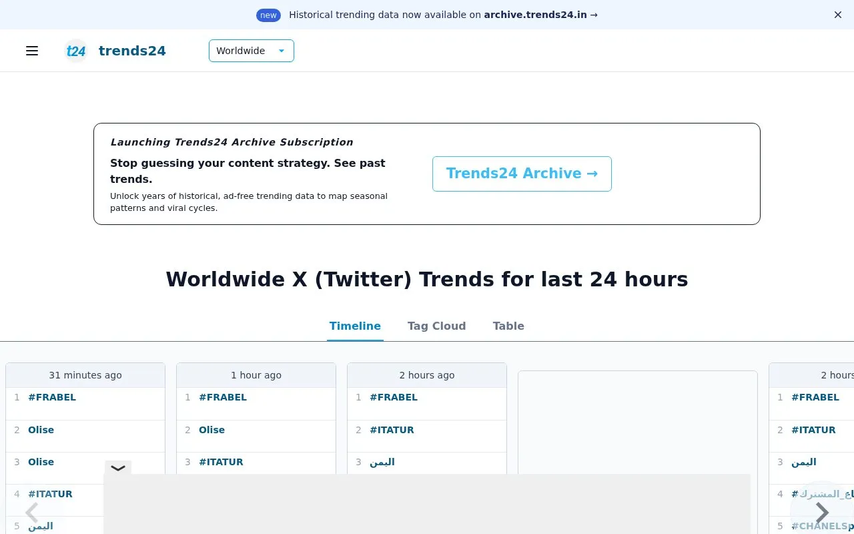Open #FRABEL in 1 hour ago column
The height and width of the screenshot is (534, 854).
pos(223,397)
